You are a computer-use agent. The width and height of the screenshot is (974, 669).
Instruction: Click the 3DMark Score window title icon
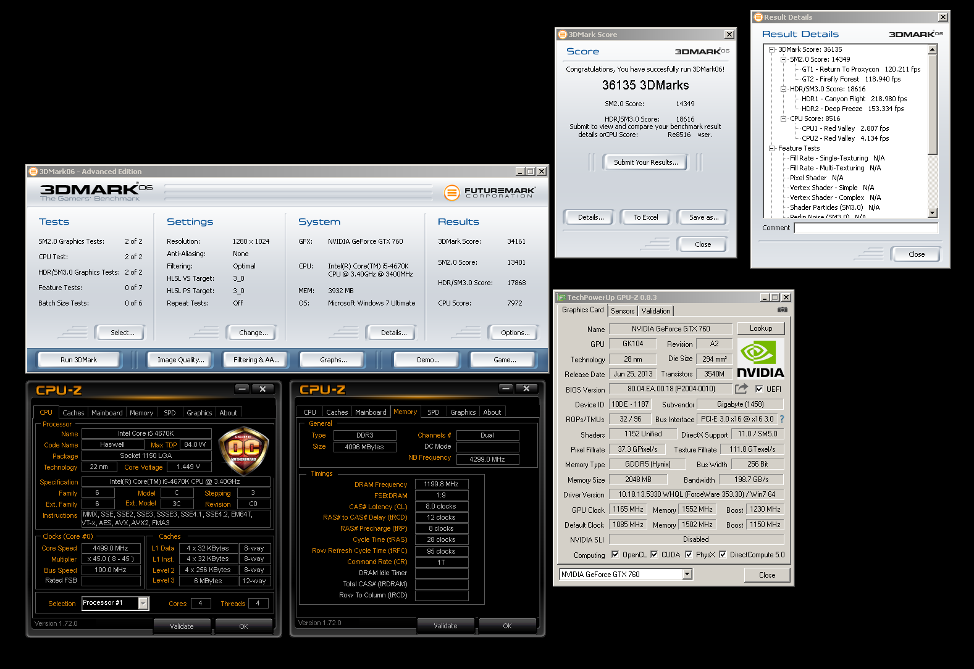563,35
